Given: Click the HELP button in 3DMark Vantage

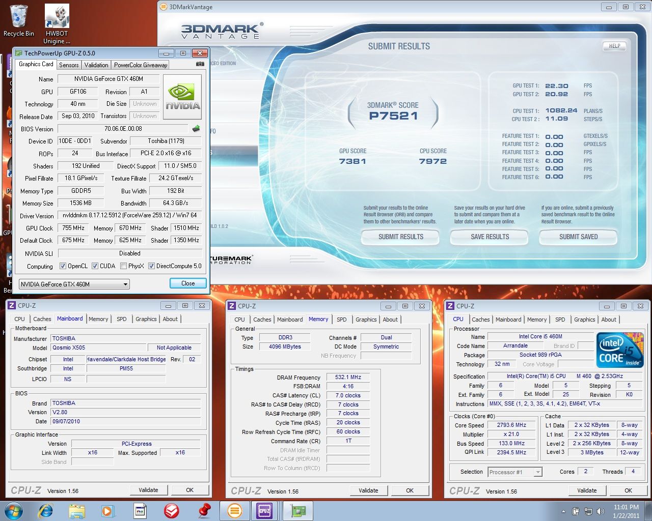Looking at the screenshot, I should [x=615, y=46].
